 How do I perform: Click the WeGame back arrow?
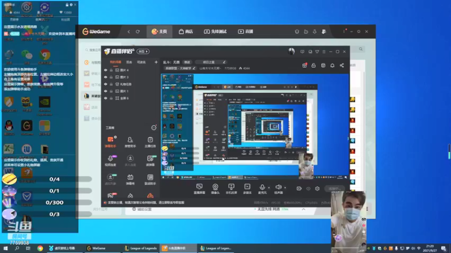point(129,31)
